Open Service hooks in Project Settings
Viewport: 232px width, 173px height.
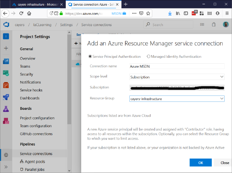coord(31,90)
